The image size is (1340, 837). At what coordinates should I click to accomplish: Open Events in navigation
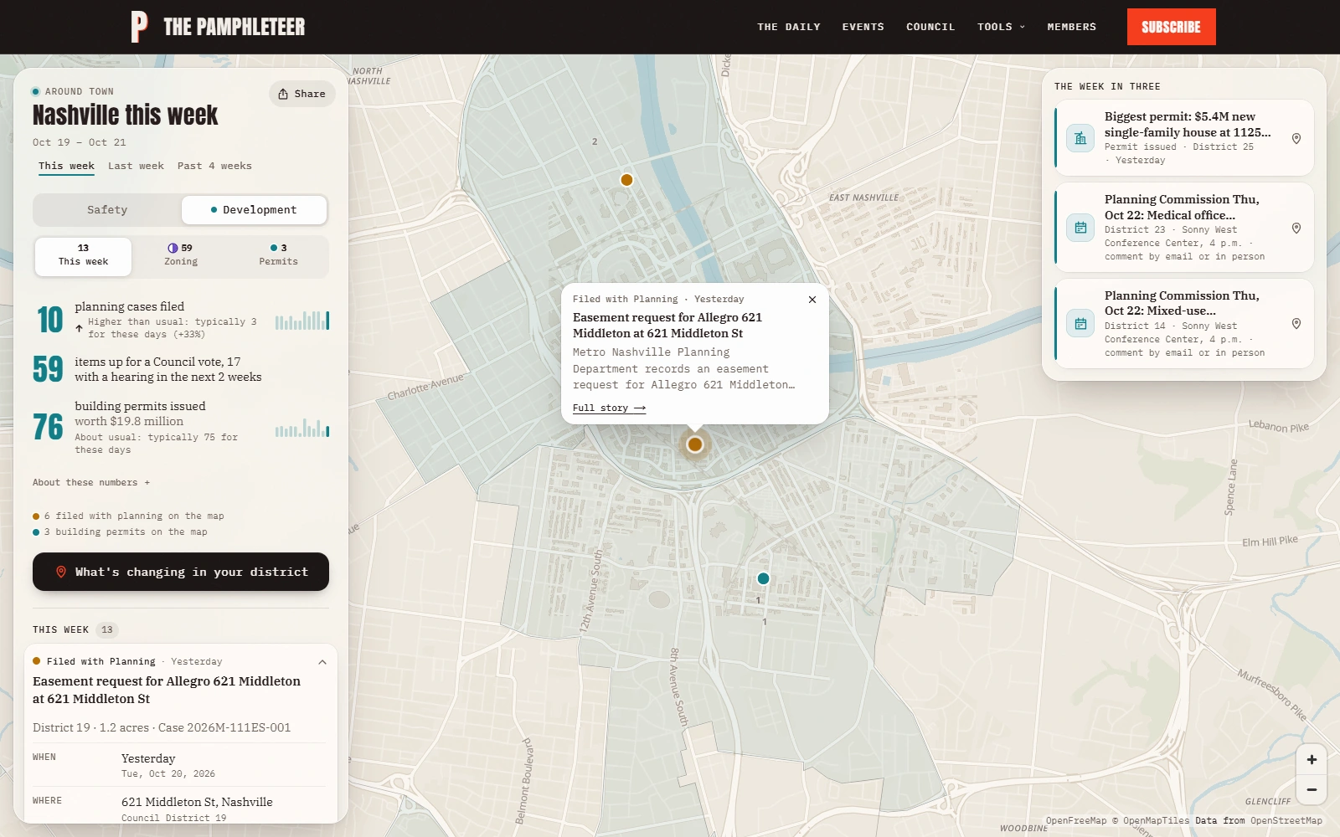point(863,27)
